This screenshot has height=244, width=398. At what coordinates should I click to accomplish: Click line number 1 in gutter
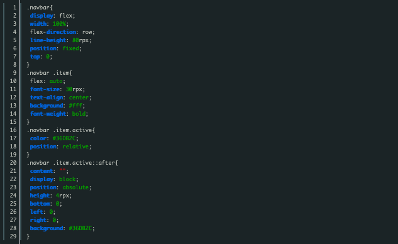coord(14,8)
